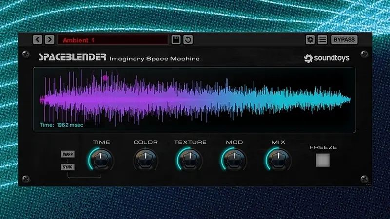Click the COLOR knob
Screen dimensions: 390x219
pyautogui.click(x=145, y=160)
